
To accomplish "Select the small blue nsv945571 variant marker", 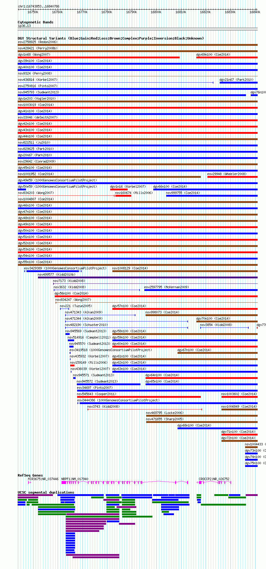I will click(74, 378).
